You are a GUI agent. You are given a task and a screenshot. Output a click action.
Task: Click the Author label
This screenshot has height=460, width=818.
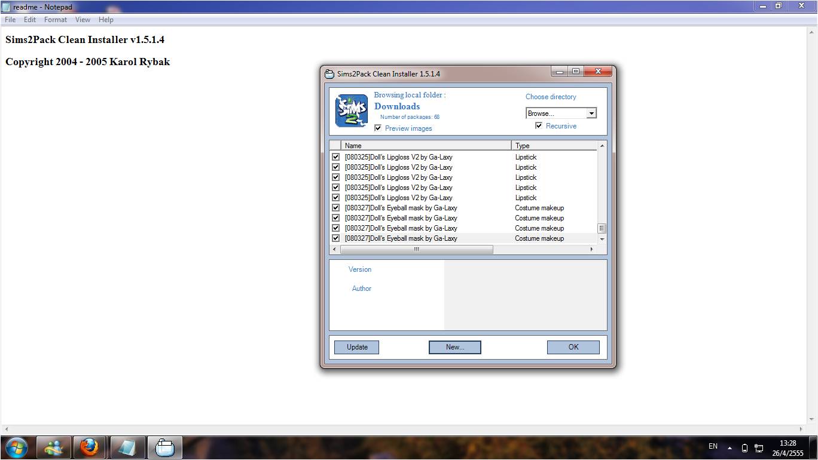point(362,289)
